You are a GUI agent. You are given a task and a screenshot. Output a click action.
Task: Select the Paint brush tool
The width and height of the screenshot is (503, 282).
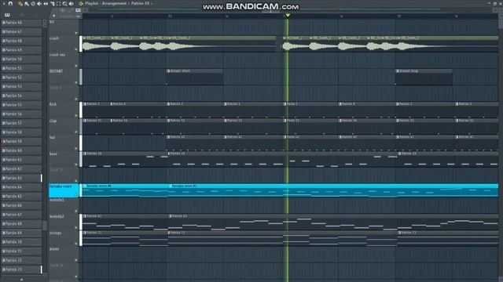click(x=27, y=3)
